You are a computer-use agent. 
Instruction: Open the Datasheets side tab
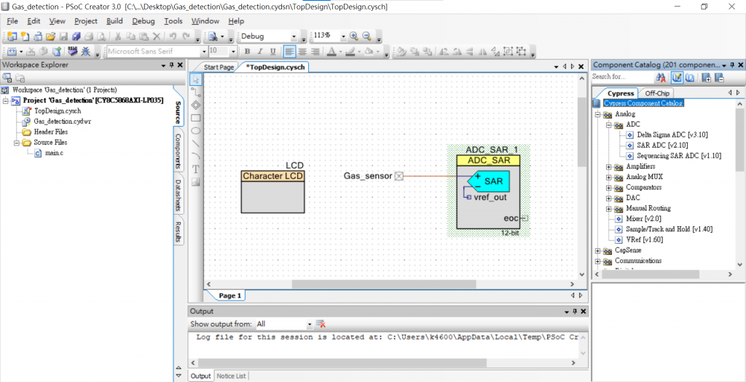click(x=178, y=195)
